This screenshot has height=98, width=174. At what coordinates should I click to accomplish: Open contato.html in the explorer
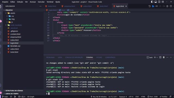tap(15, 34)
